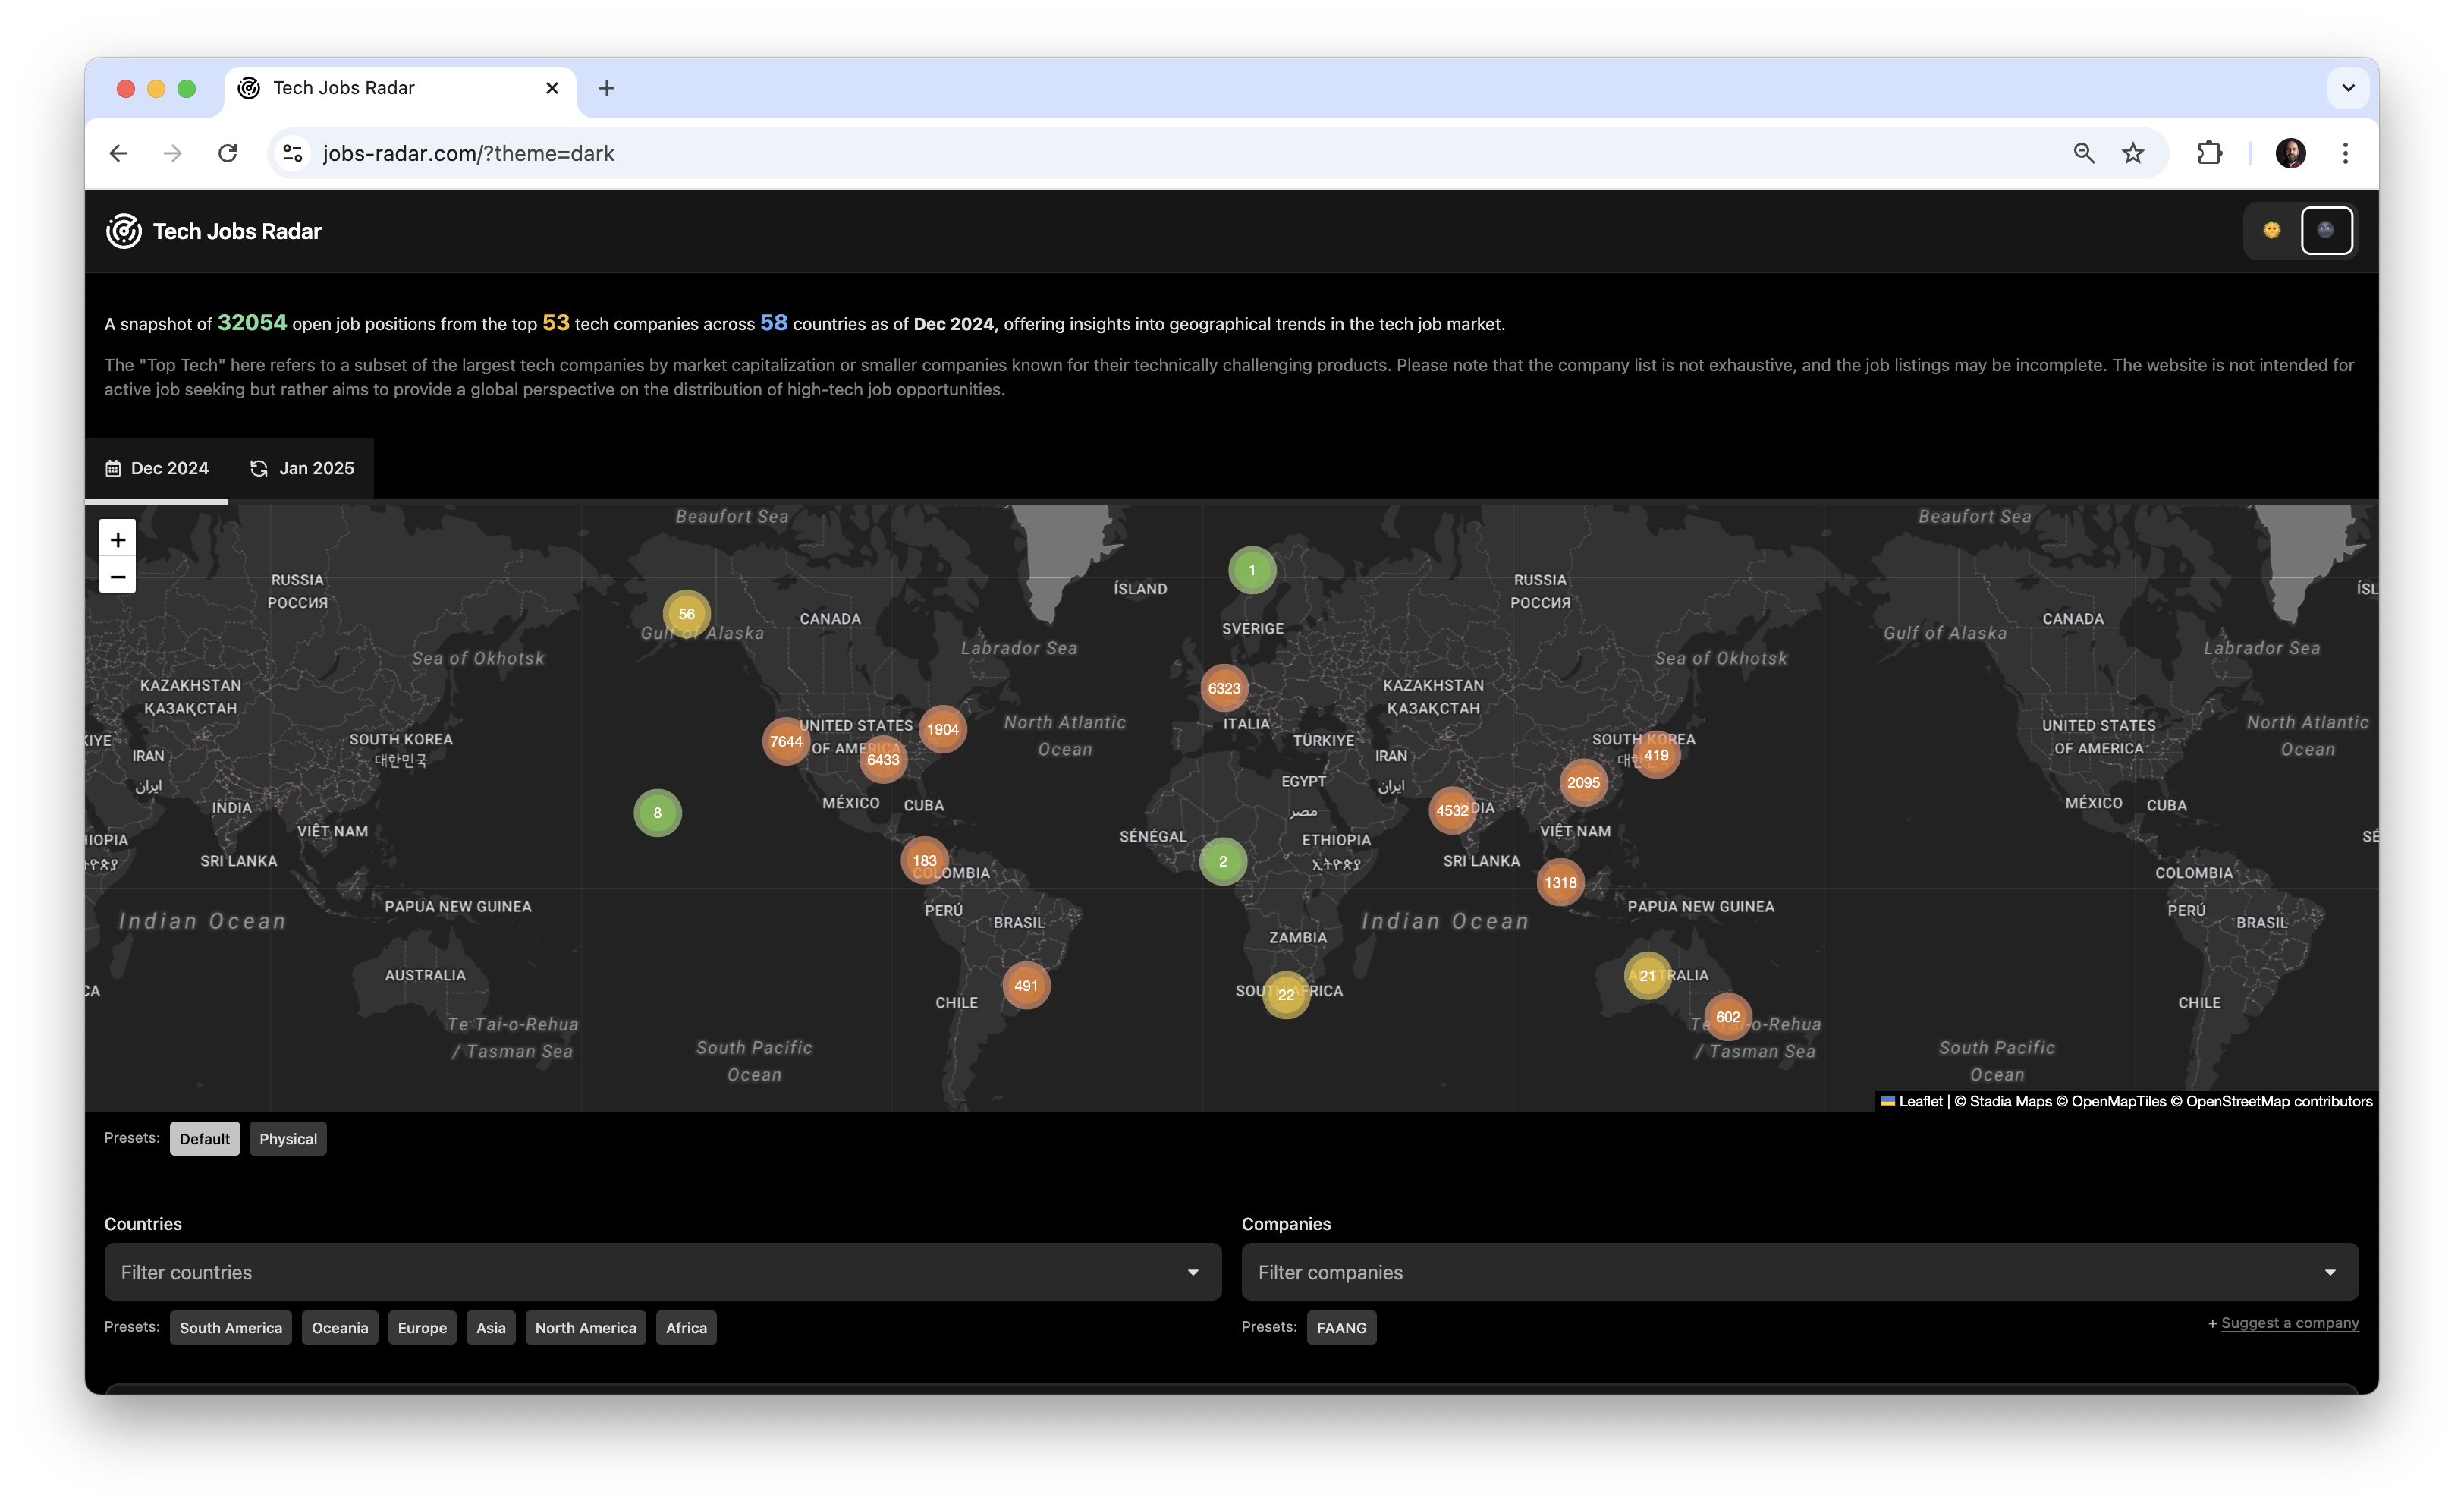Screen dimensions: 2464x1507
Task: Click the 7644 cluster marker
Action: pos(786,741)
